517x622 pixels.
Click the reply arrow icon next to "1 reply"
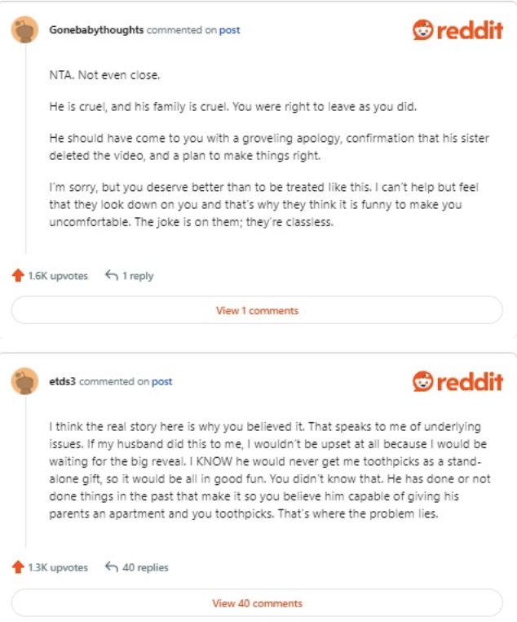coord(112,276)
